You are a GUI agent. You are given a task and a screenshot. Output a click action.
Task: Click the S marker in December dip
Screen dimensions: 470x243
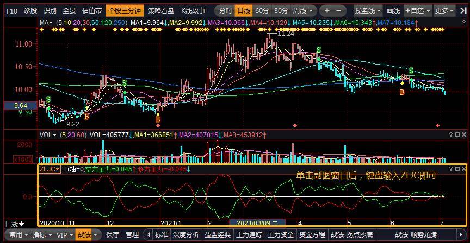[x=125, y=83]
